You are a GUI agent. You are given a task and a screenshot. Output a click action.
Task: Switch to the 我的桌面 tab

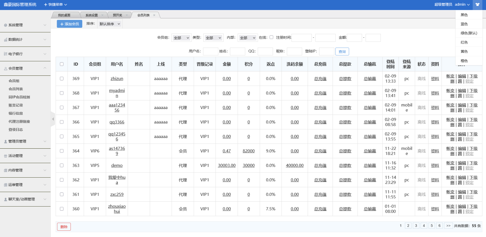click(x=64, y=15)
